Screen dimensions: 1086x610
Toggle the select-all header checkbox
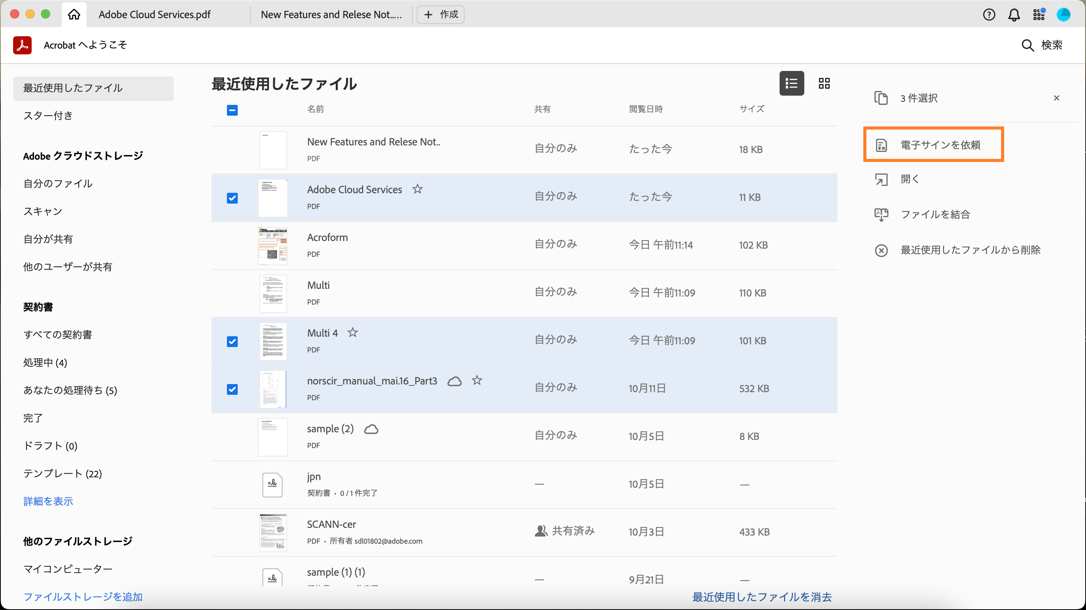232,110
